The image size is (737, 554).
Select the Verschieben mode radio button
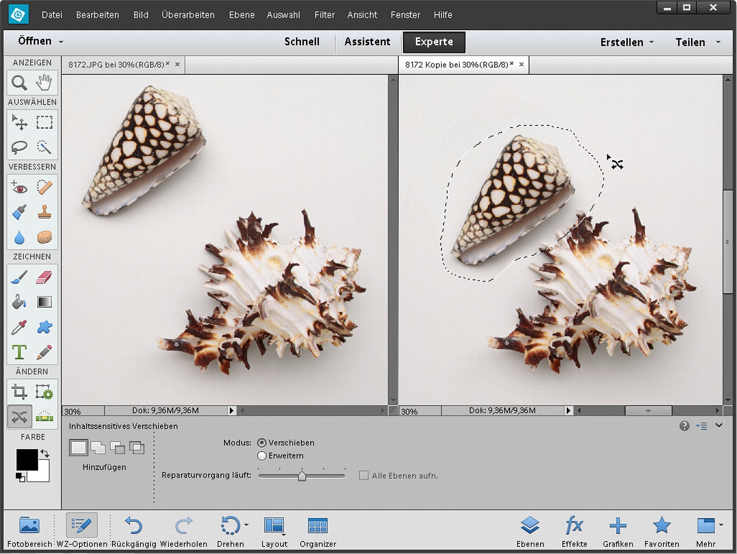pyautogui.click(x=262, y=443)
